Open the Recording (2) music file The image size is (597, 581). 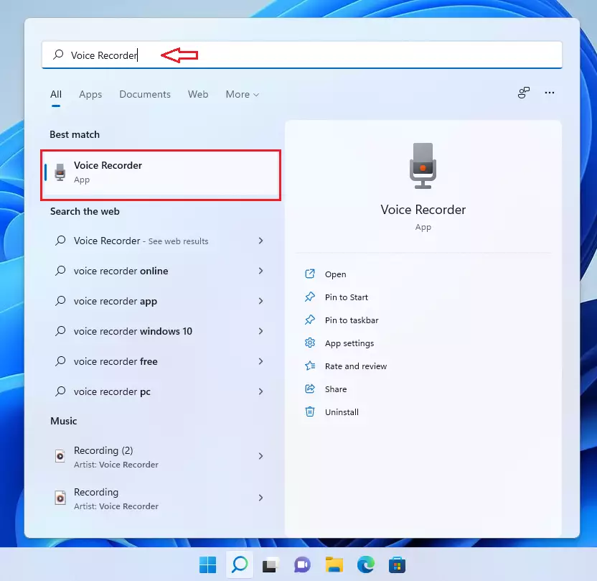pos(160,457)
